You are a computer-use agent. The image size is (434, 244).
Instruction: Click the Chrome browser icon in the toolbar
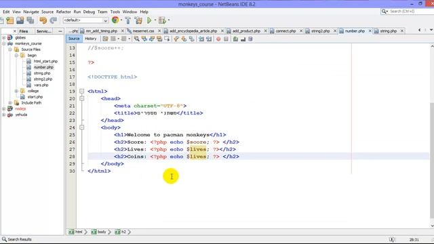click(x=115, y=20)
